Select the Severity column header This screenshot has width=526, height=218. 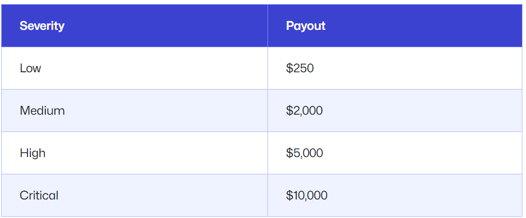click(134, 26)
